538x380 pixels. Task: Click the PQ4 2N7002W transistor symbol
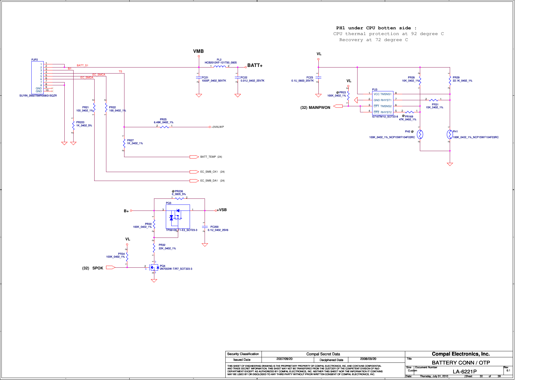(154, 267)
